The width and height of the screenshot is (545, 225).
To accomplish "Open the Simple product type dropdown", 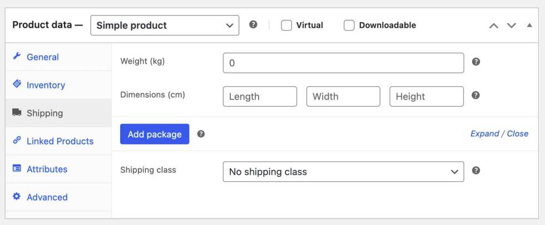I will (x=165, y=26).
